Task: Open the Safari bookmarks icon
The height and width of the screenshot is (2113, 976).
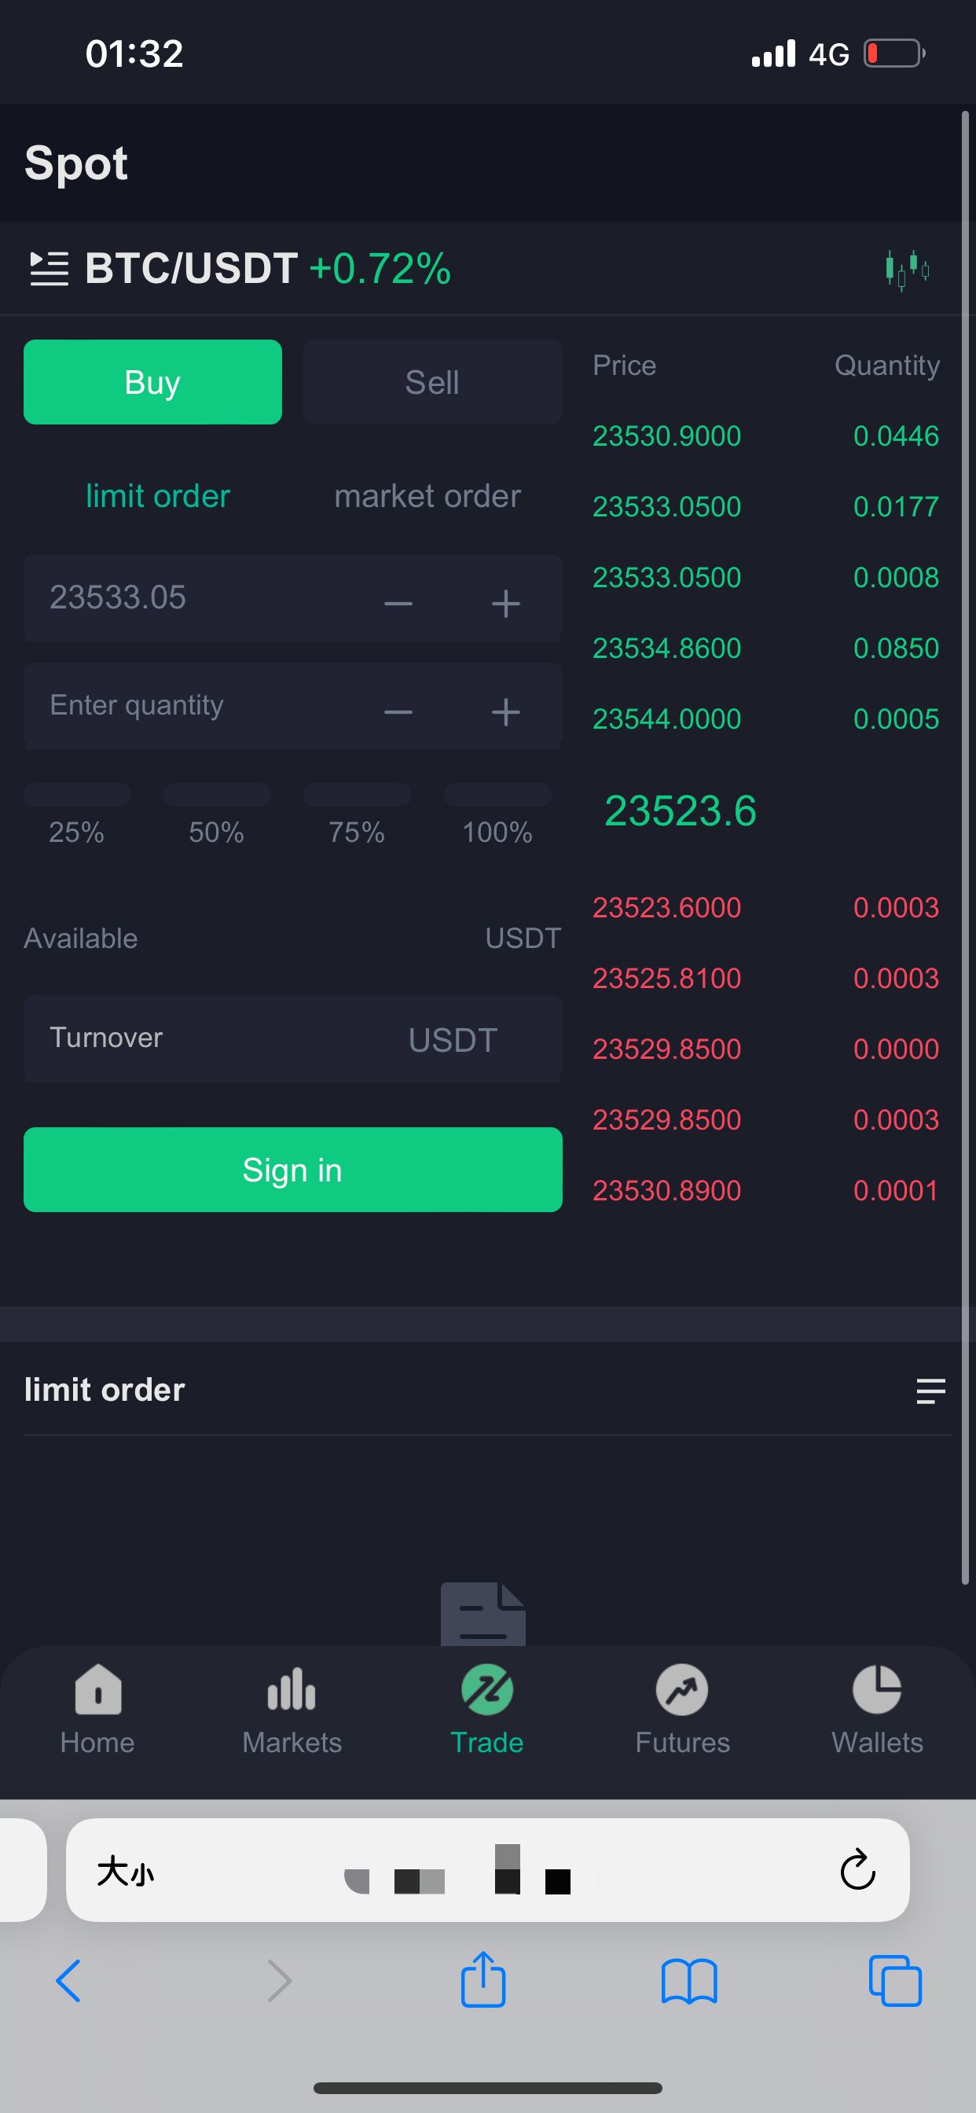Action: [689, 1982]
